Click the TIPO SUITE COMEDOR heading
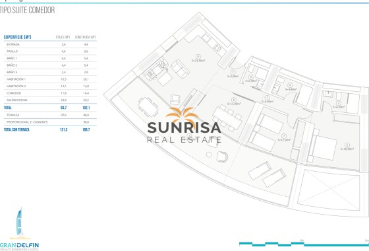Image resolution: width=369 pixels, height=251 pixels. pyautogui.click(x=27, y=10)
